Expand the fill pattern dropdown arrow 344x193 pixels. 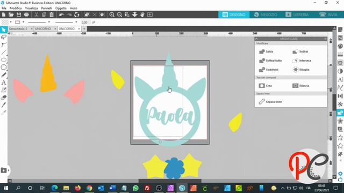(11, 22)
